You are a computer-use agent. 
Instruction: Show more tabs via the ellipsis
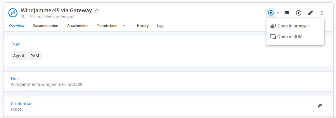[x=124, y=25]
